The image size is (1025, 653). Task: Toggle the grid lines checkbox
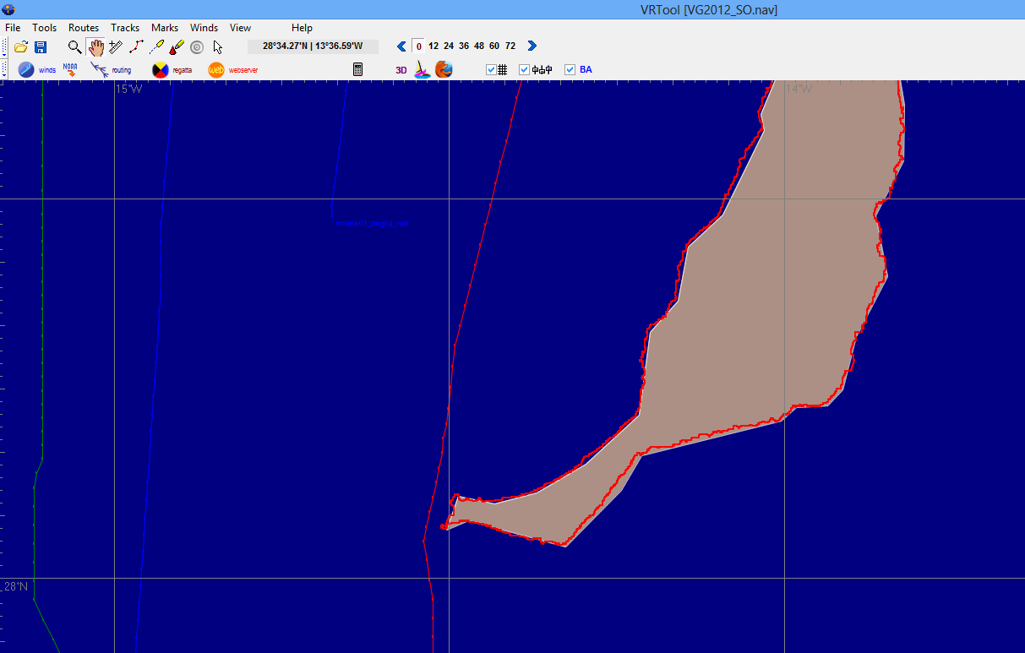click(491, 70)
